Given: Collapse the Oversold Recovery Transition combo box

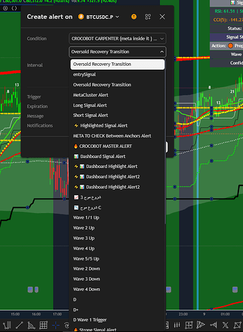Looking at the screenshot, I should [118, 52].
